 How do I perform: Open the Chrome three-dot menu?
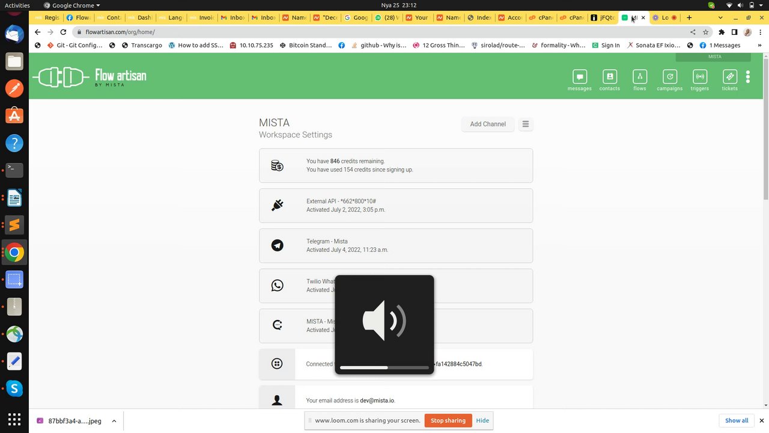[759, 32]
